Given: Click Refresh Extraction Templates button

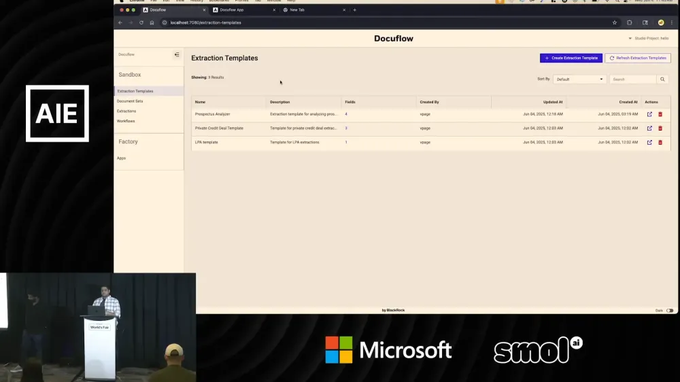Looking at the screenshot, I should tap(638, 58).
